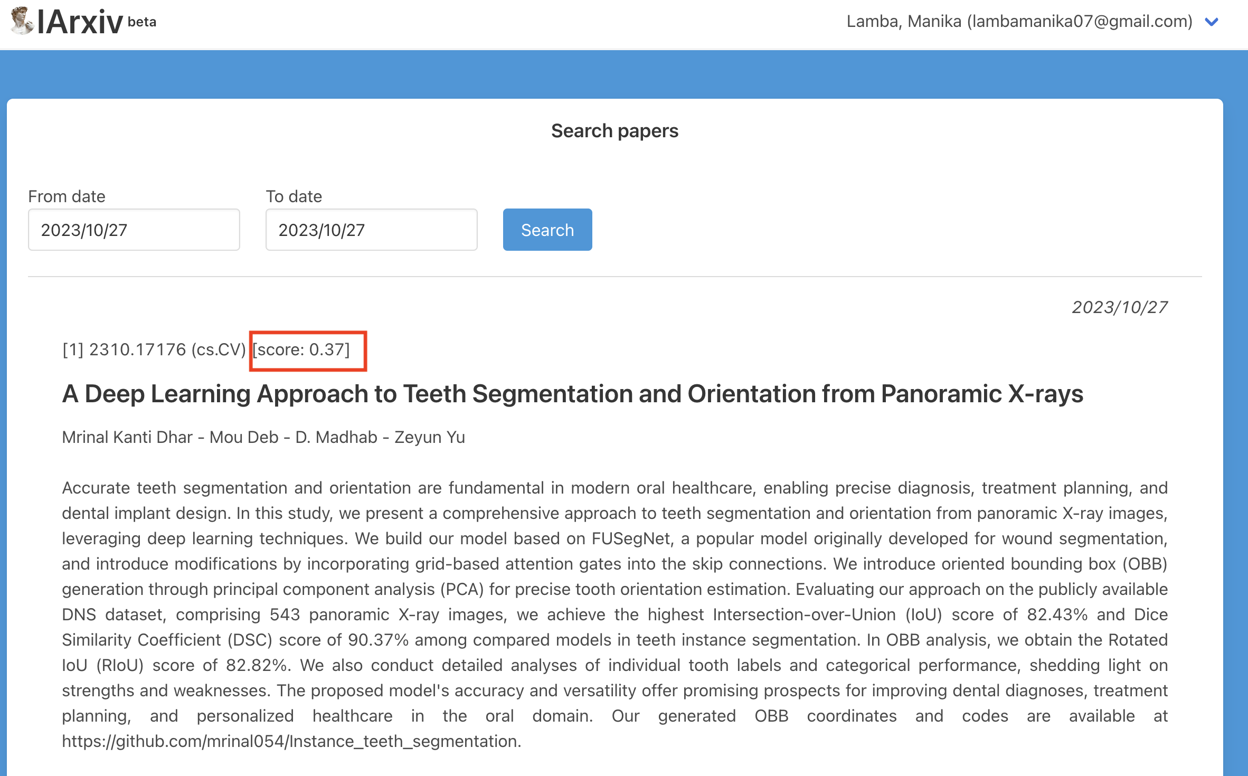This screenshot has height=776, width=1248.
Task: Focus the To date input field
Action: click(371, 230)
